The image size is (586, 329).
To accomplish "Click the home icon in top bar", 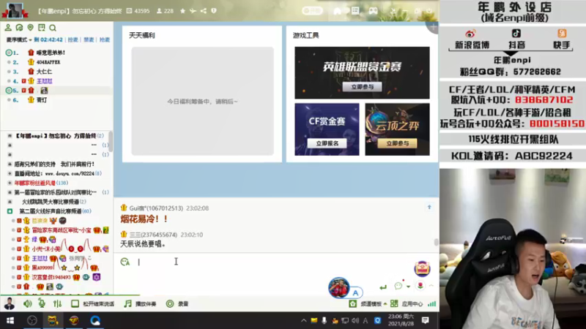I will (x=337, y=11).
